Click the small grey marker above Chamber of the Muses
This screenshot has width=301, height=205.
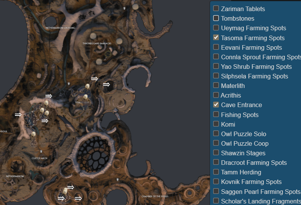(118, 180)
